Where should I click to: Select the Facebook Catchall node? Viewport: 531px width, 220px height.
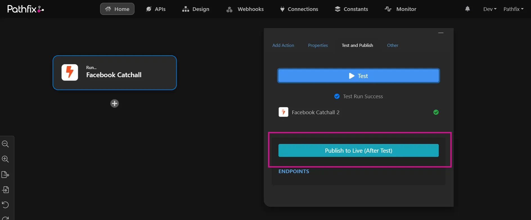tap(115, 73)
